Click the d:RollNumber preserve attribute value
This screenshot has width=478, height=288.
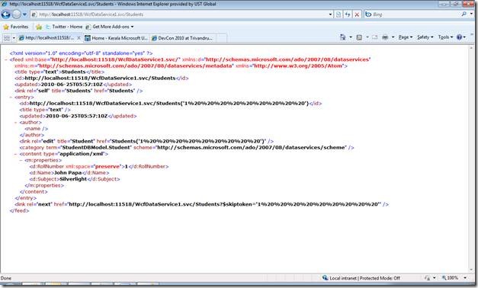(107, 166)
